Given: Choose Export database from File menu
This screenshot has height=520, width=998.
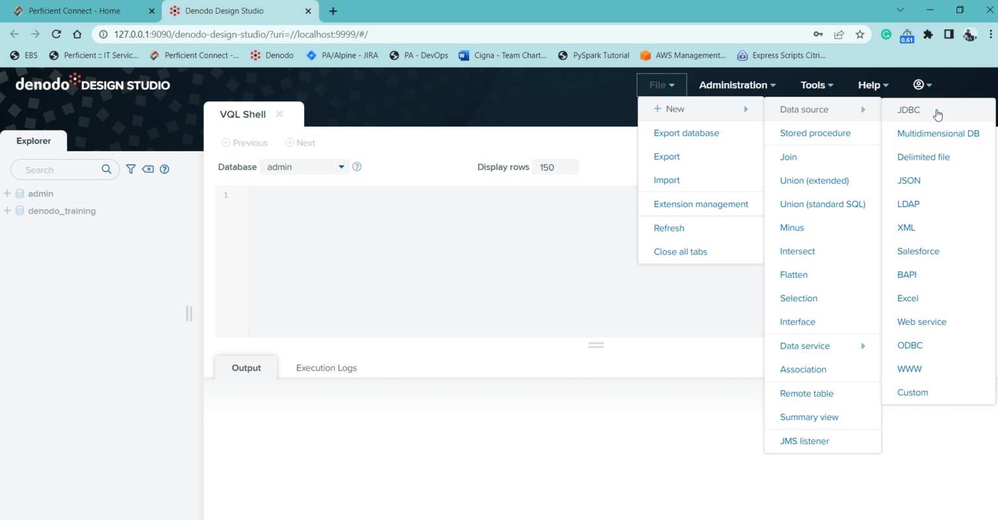Looking at the screenshot, I should click(x=686, y=133).
